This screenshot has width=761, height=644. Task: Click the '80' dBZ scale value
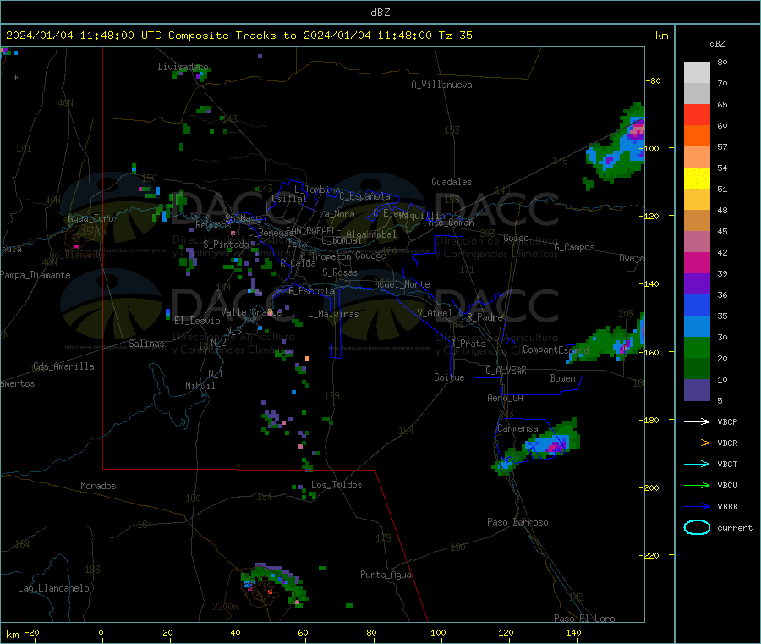tap(722, 62)
